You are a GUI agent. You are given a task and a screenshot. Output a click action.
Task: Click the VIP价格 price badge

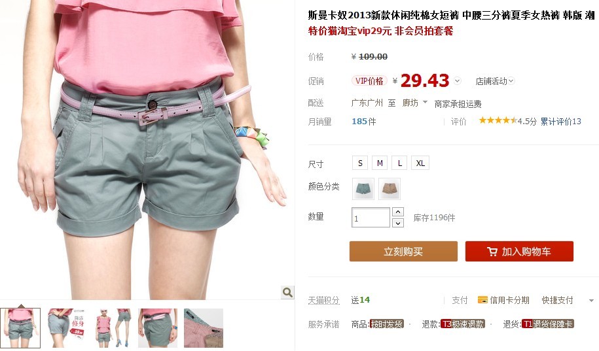[369, 81]
